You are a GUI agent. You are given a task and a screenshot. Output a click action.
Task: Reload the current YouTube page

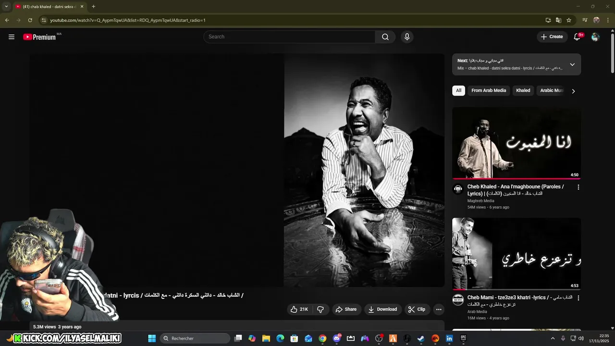[x=30, y=20]
